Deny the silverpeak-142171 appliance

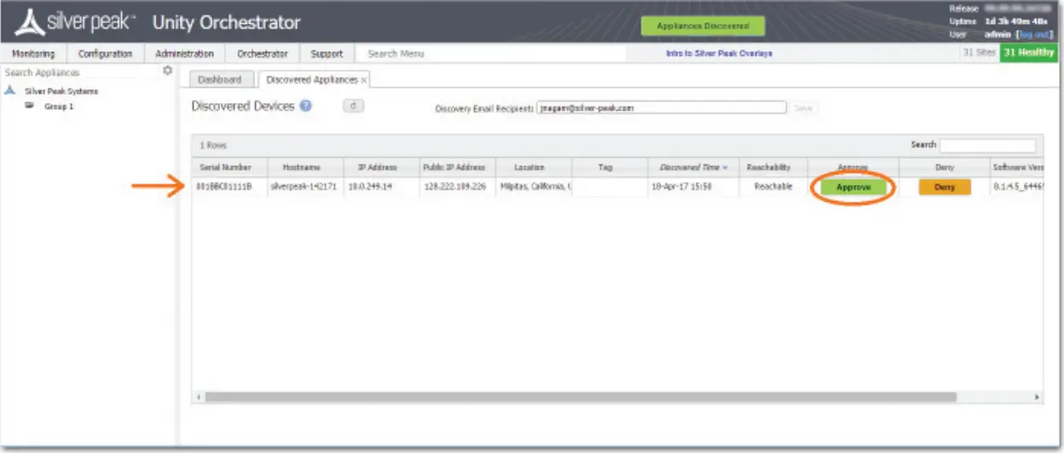(x=945, y=187)
